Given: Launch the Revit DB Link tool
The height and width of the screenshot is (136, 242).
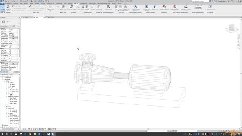Looking at the screenshot, I should (99, 8).
